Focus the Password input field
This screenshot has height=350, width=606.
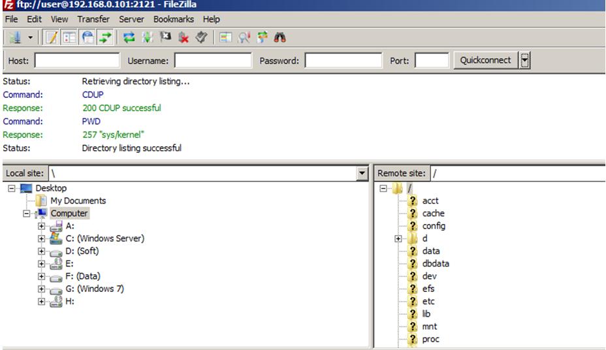coord(343,61)
